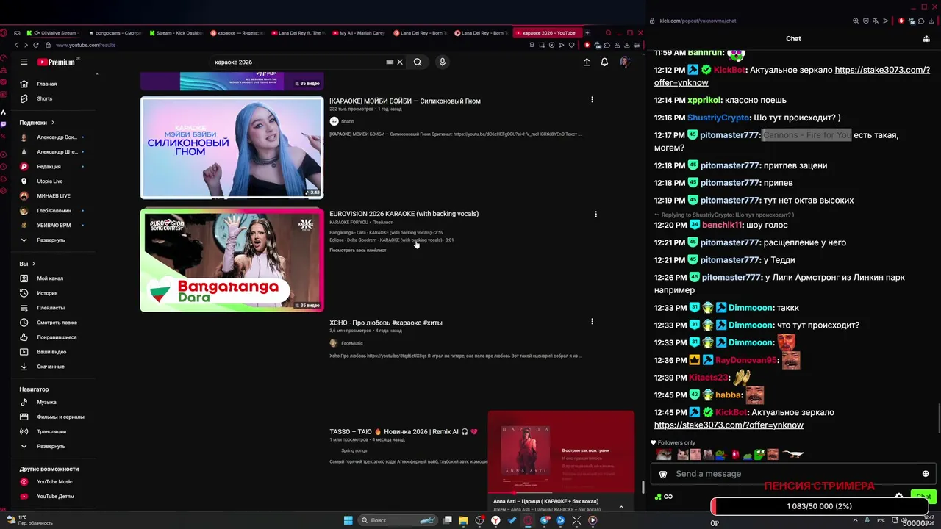
Task: Switch to bongocams browser tab
Action: coord(115,33)
